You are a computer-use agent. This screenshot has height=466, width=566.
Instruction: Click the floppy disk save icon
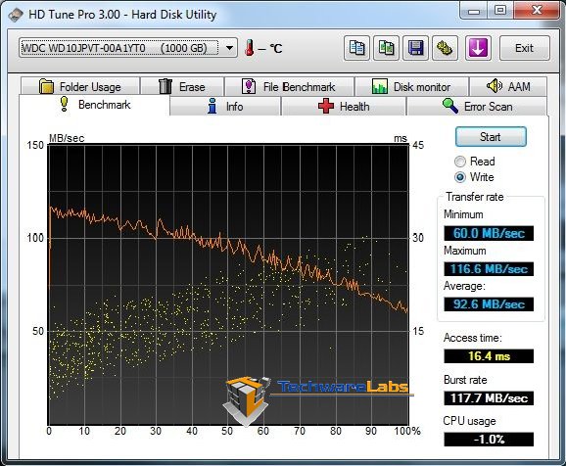(415, 48)
